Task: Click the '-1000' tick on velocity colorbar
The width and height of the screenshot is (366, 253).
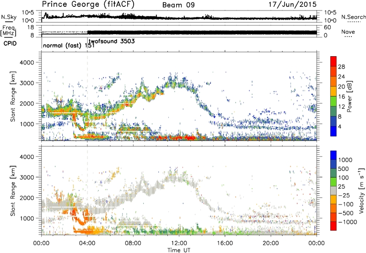Action: (x=347, y=222)
